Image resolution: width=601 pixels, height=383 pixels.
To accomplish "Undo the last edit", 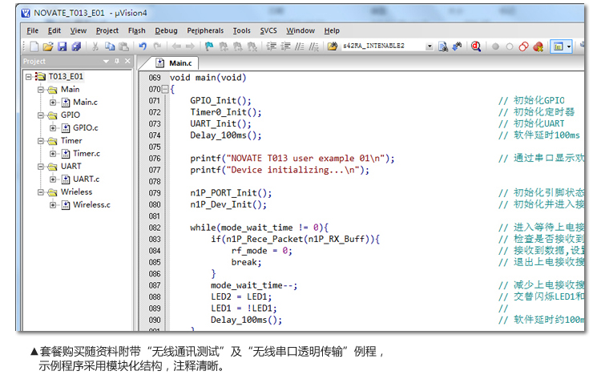I will tap(143, 46).
